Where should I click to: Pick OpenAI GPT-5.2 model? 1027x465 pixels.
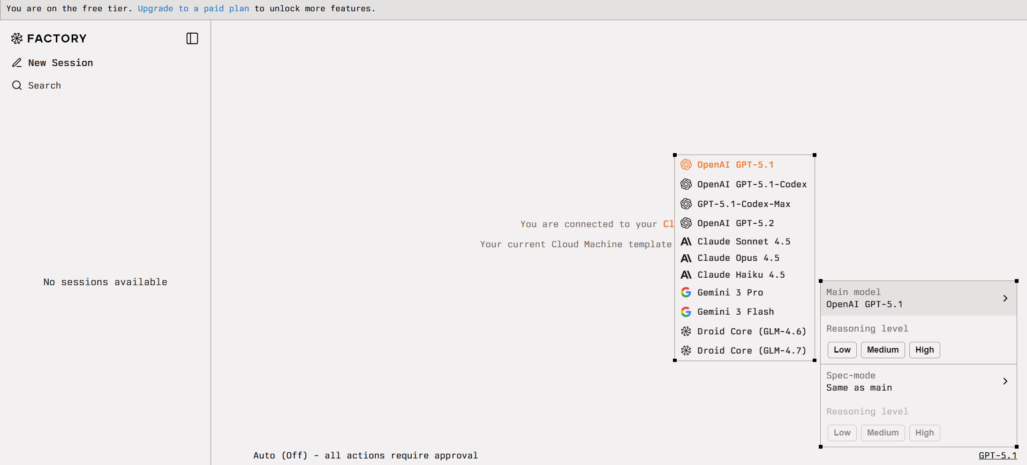tap(744, 223)
